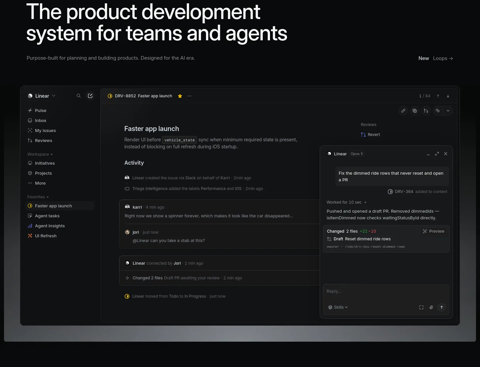Screen dimensions: 480x367
Task: Minimize the Linear agent chat panel
Action: tap(428, 154)
